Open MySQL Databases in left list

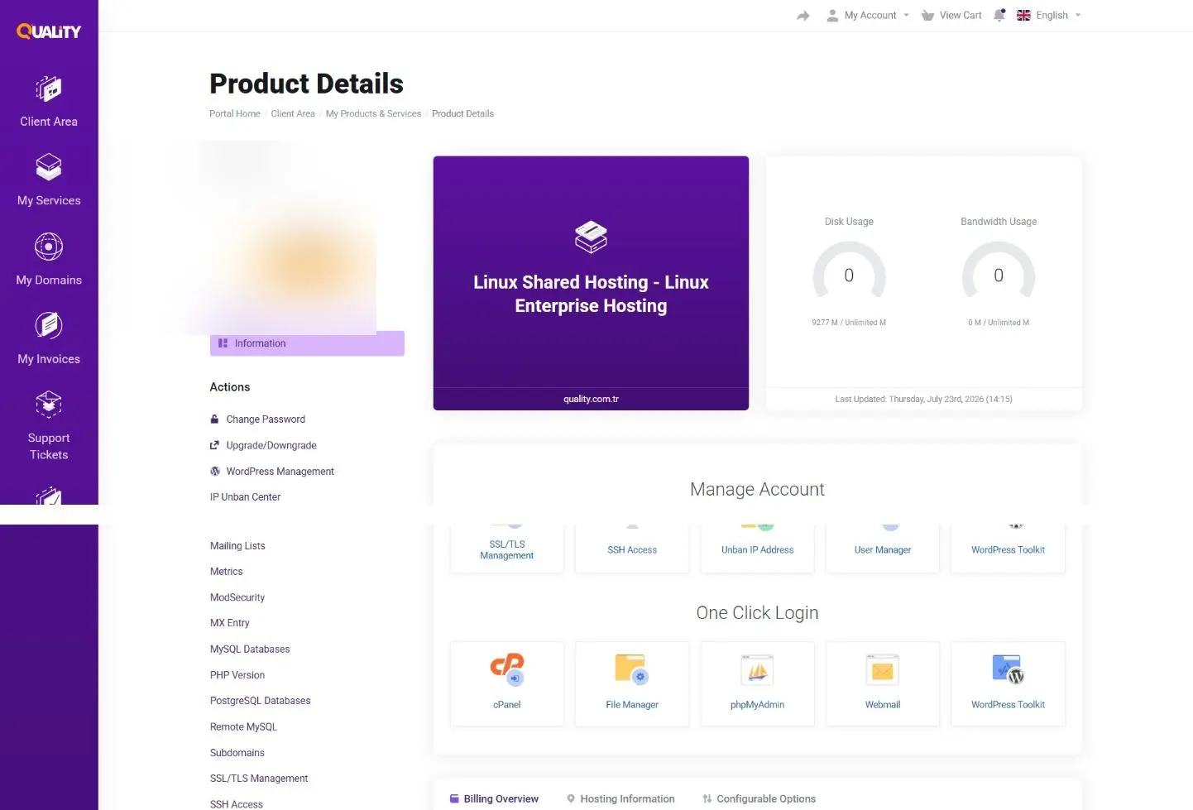coord(250,649)
